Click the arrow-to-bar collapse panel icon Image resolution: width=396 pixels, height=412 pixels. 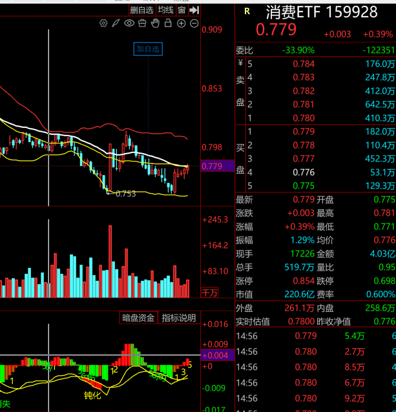[x=194, y=10]
